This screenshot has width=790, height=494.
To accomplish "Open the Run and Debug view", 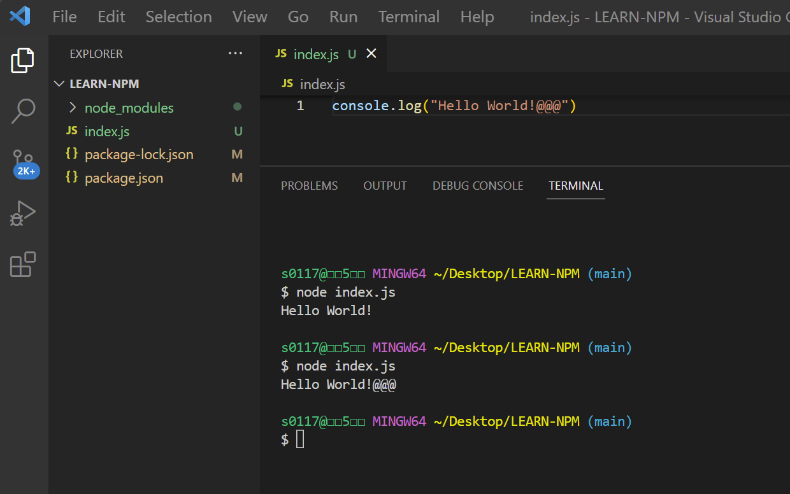I will pos(23,214).
